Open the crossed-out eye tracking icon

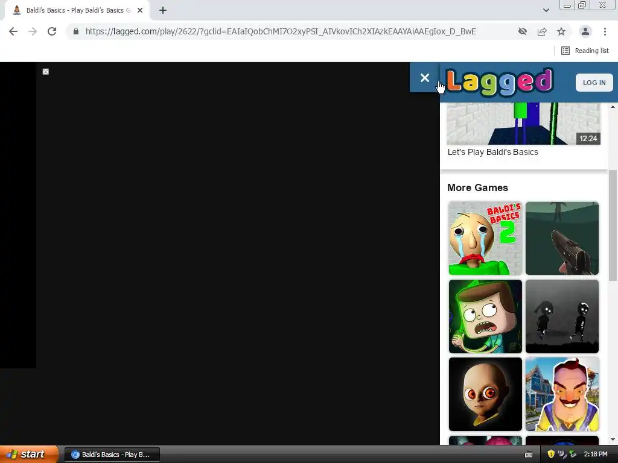[523, 31]
